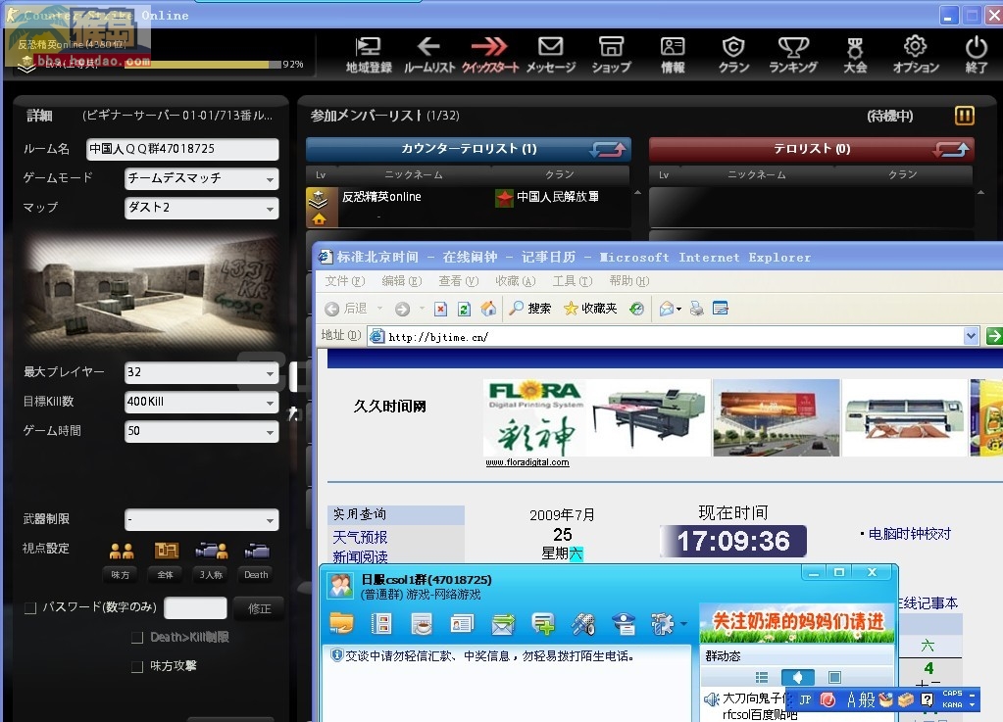Expand the IE Mail button dropdown

678,310
